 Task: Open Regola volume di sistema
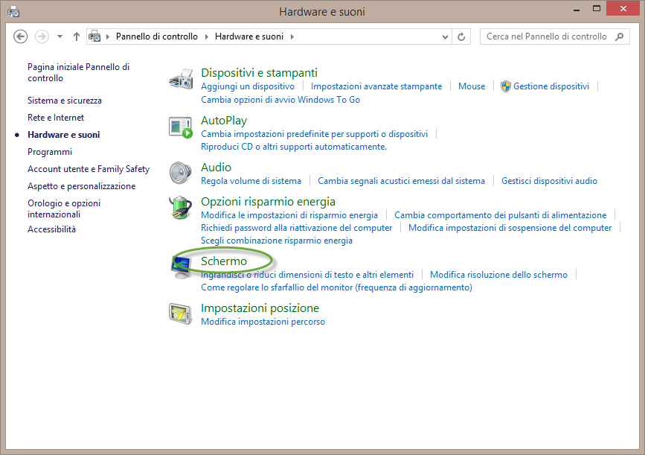coord(251,181)
